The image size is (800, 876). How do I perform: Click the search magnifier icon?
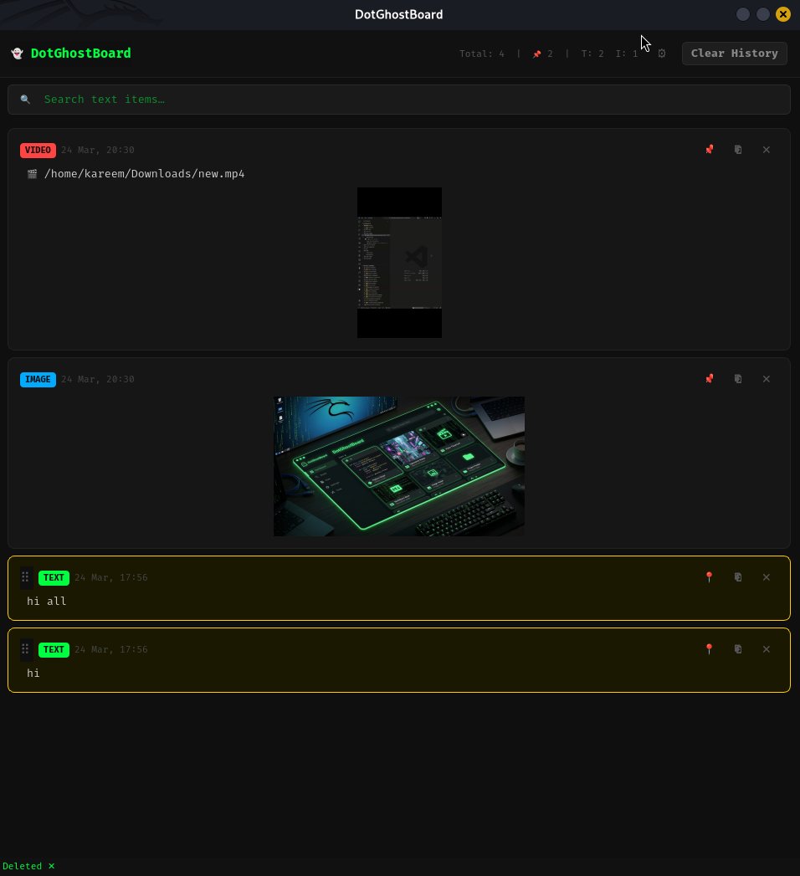point(25,100)
